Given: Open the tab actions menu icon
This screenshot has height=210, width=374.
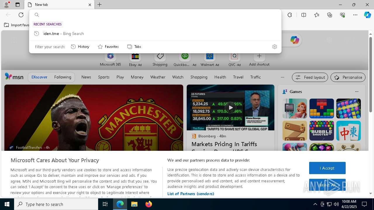Looking at the screenshot, I should coord(18,5).
